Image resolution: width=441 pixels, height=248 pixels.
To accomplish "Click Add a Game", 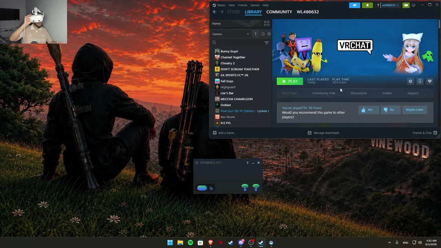I will 223,133.
